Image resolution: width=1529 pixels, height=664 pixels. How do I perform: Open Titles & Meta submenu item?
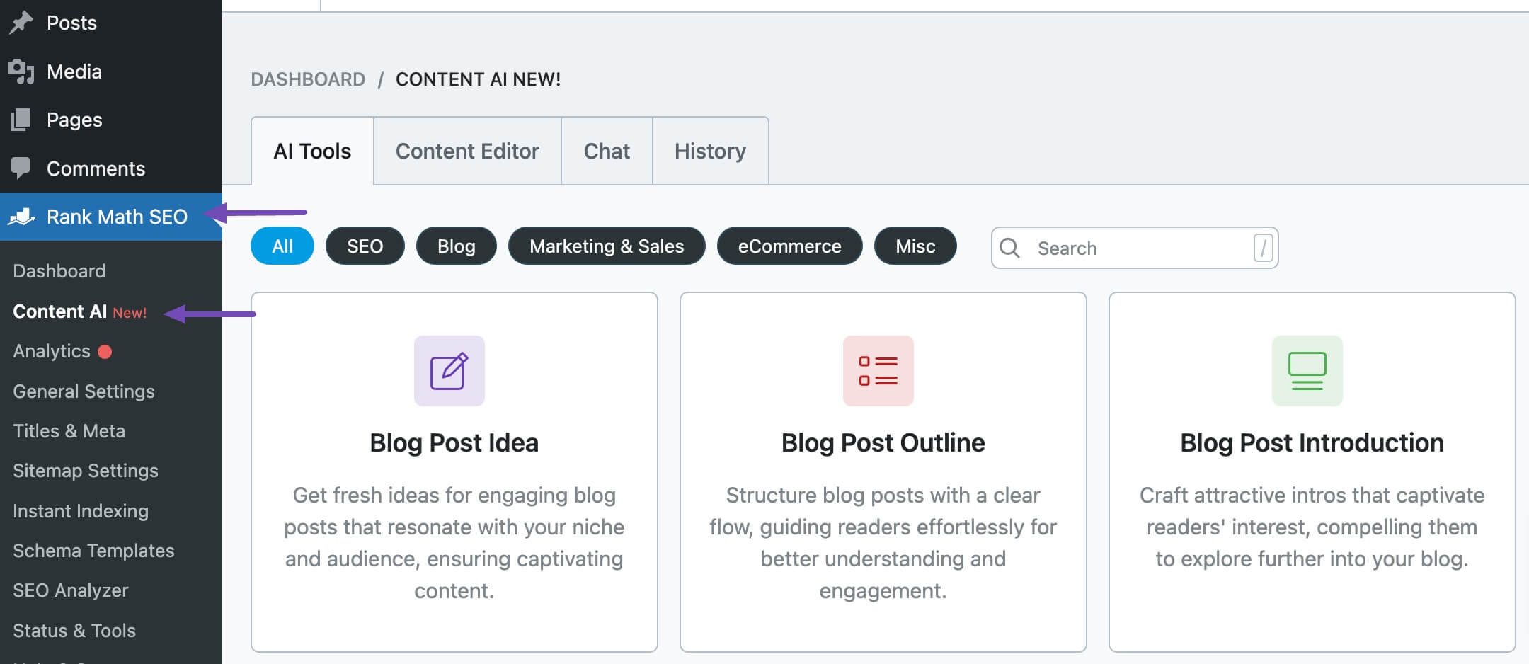[69, 431]
